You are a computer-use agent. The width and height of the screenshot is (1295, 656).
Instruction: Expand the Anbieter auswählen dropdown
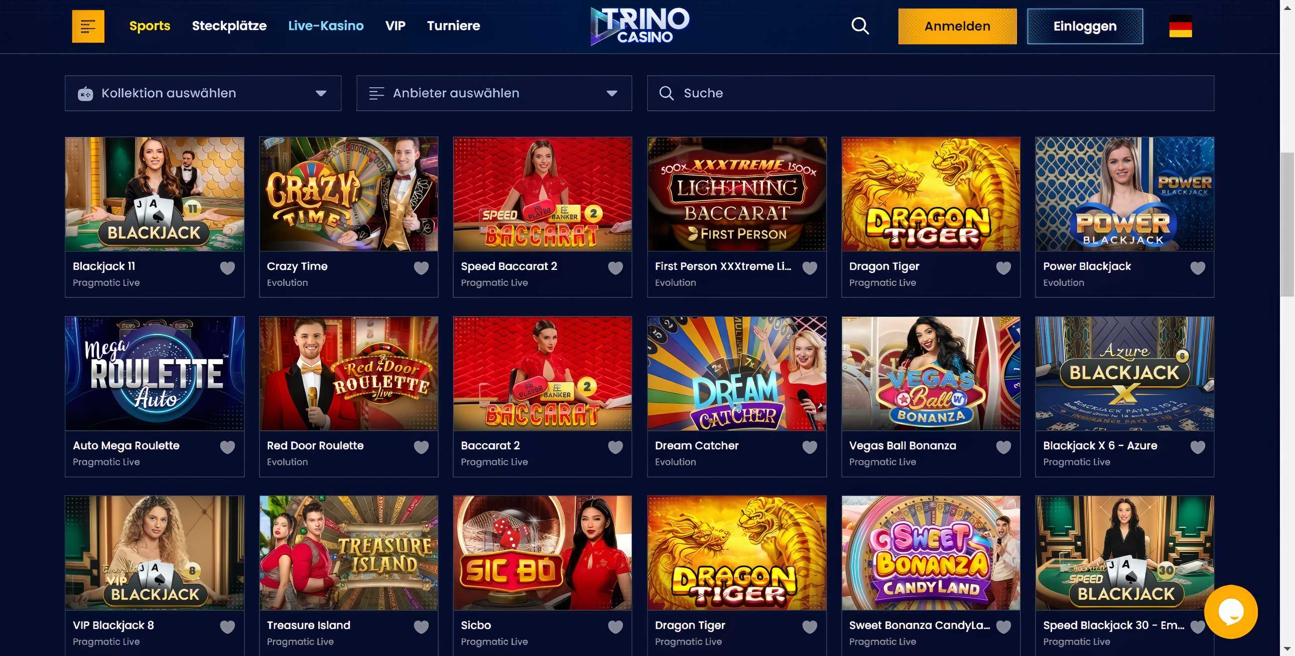(494, 93)
